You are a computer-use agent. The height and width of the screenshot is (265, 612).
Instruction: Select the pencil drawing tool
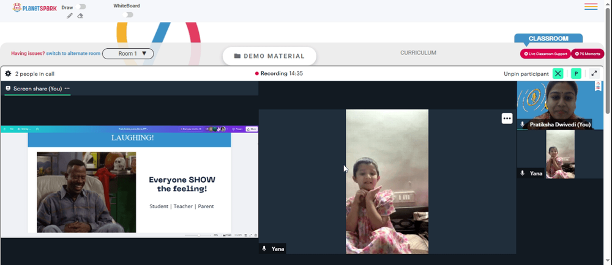click(70, 16)
